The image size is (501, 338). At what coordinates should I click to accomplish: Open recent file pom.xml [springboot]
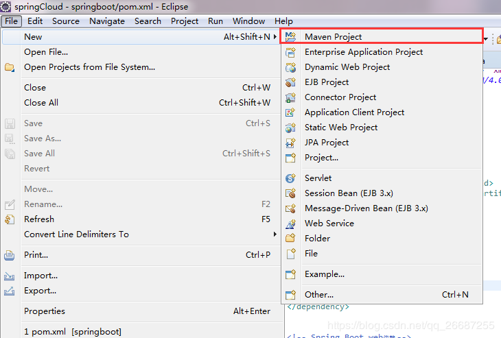coord(63,332)
